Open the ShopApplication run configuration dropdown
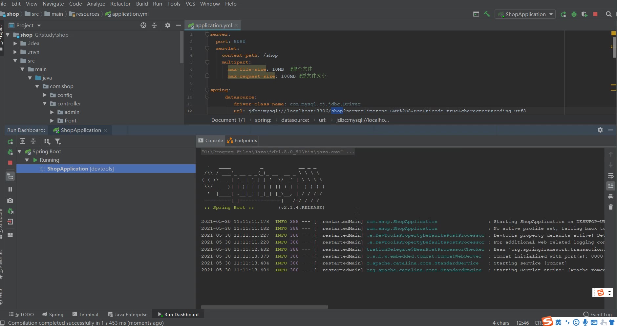The image size is (617, 326). click(x=525, y=14)
